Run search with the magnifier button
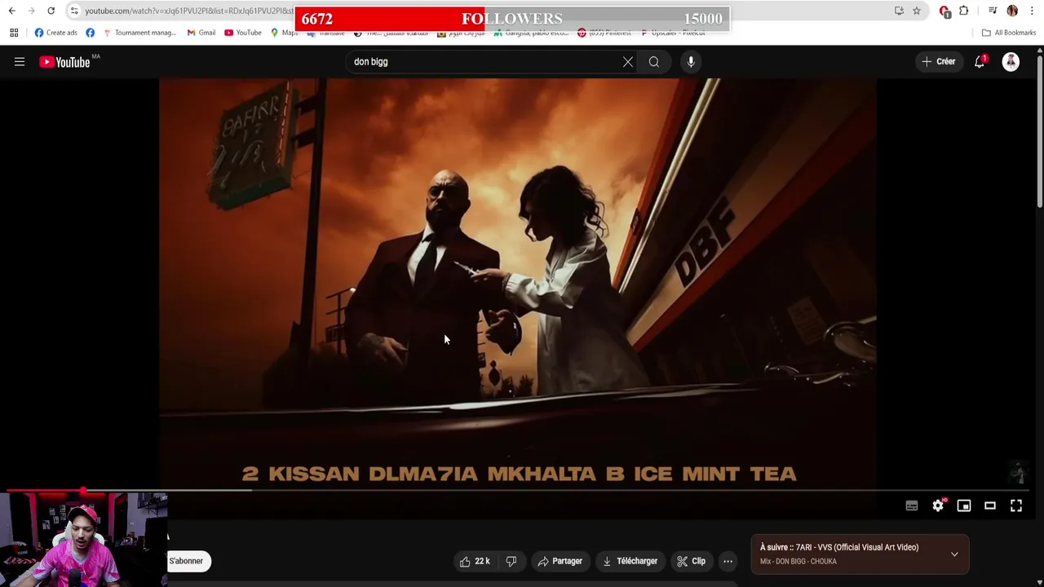Viewport: 1044px width, 587px height. coord(654,62)
